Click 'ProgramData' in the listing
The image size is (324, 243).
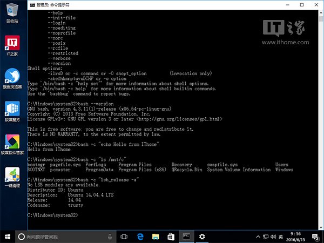tap(99, 170)
